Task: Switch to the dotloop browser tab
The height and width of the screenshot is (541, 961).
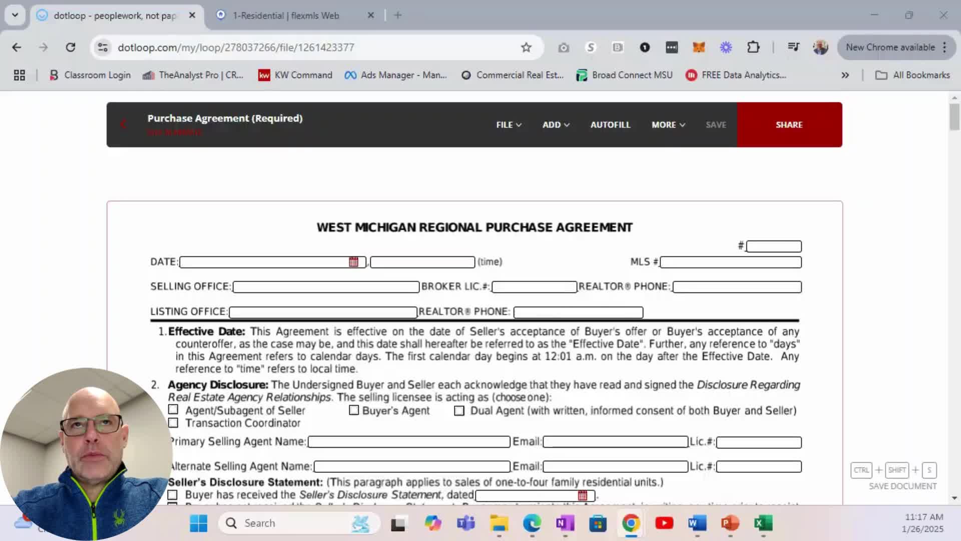Action: (x=116, y=16)
